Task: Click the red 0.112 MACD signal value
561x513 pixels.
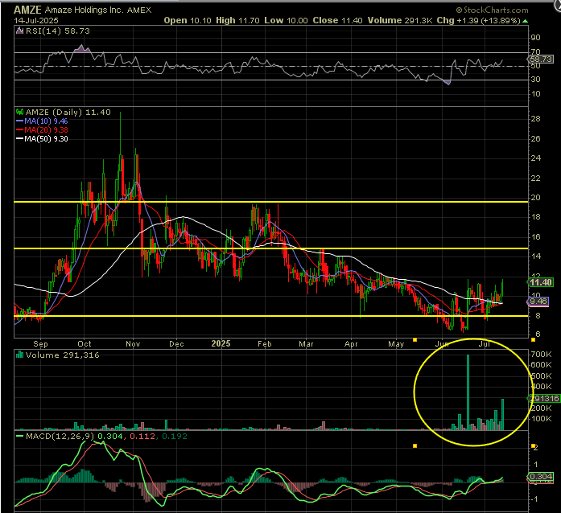Action: point(142,436)
